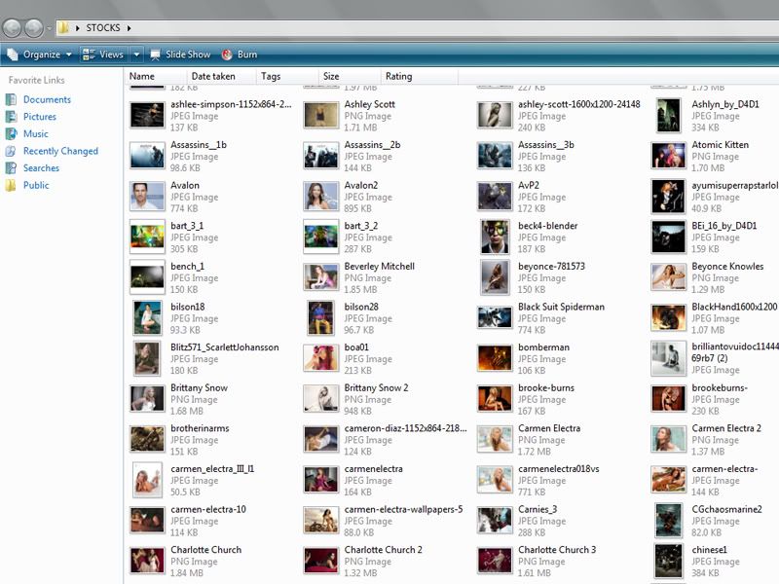Screen dimensions: 779x584
Task: Select bart_3_1 thumbnail
Action: coord(148,237)
